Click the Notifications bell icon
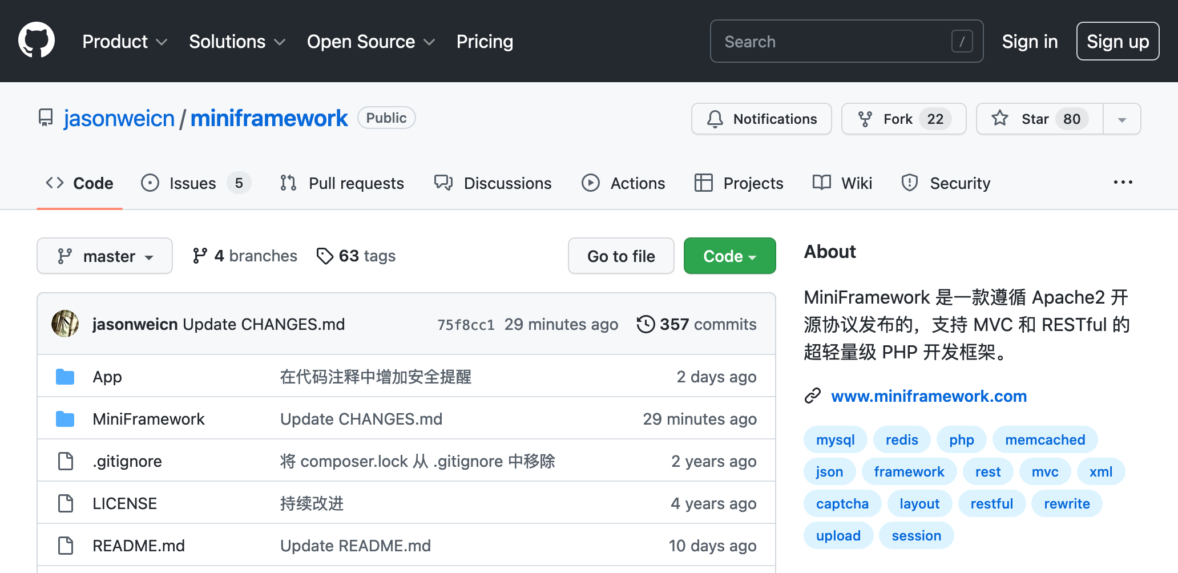The width and height of the screenshot is (1178, 573). click(x=715, y=119)
